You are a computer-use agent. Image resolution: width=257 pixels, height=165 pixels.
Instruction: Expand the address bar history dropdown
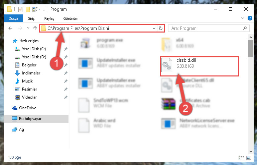154,28
